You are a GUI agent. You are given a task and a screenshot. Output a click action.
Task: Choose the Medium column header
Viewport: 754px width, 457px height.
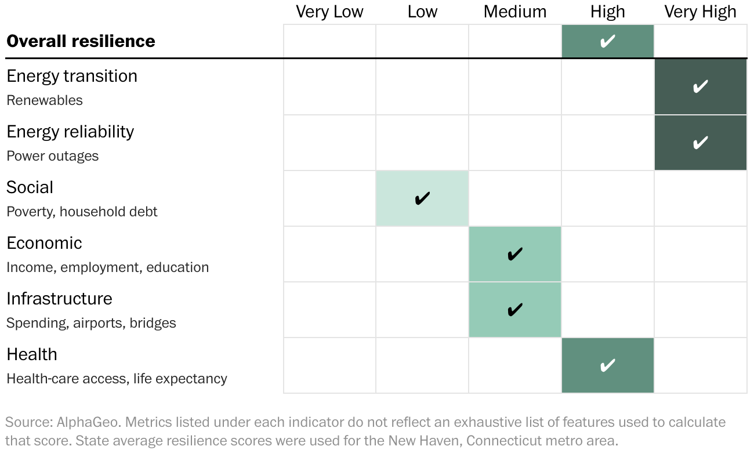(x=515, y=12)
